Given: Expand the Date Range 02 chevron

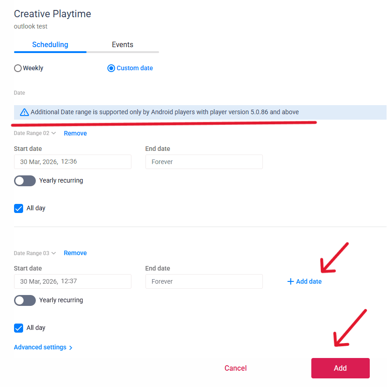Looking at the screenshot, I should [53, 133].
